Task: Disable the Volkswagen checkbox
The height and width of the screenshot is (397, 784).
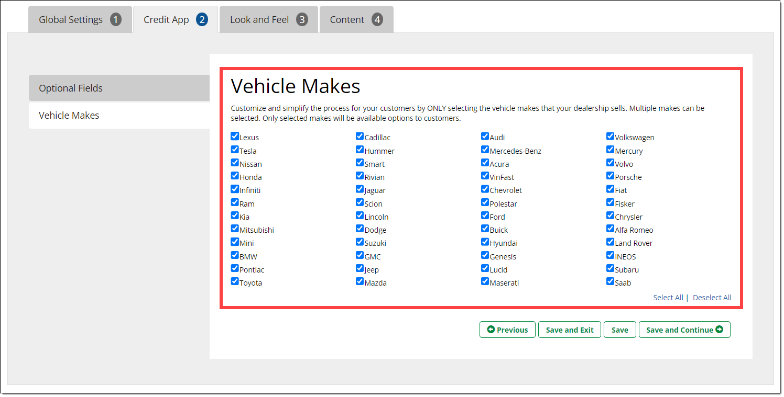Action: click(611, 137)
